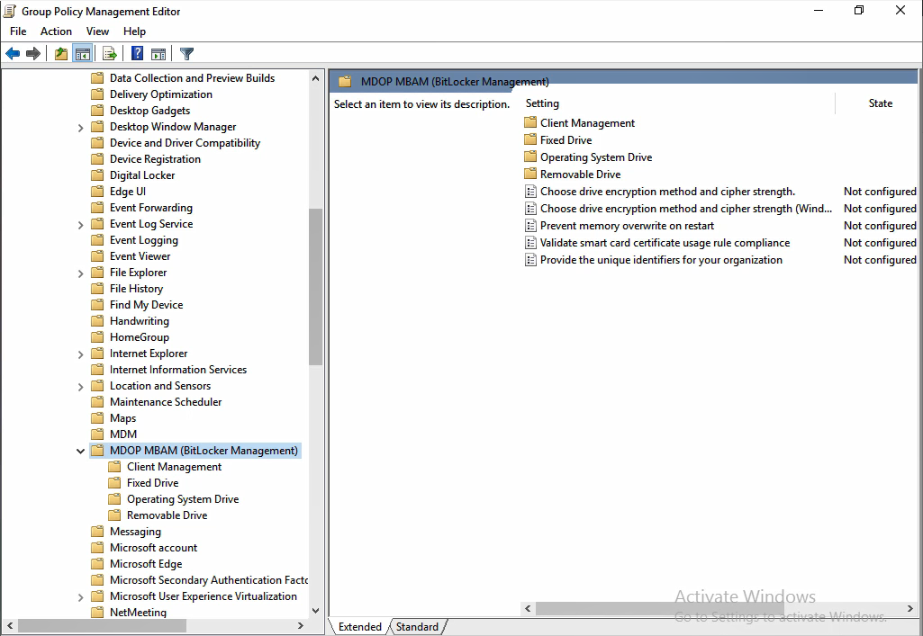Image resolution: width=923 pixels, height=636 pixels.
Task: Open the Help menu
Action: pyautogui.click(x=134, y=31)
